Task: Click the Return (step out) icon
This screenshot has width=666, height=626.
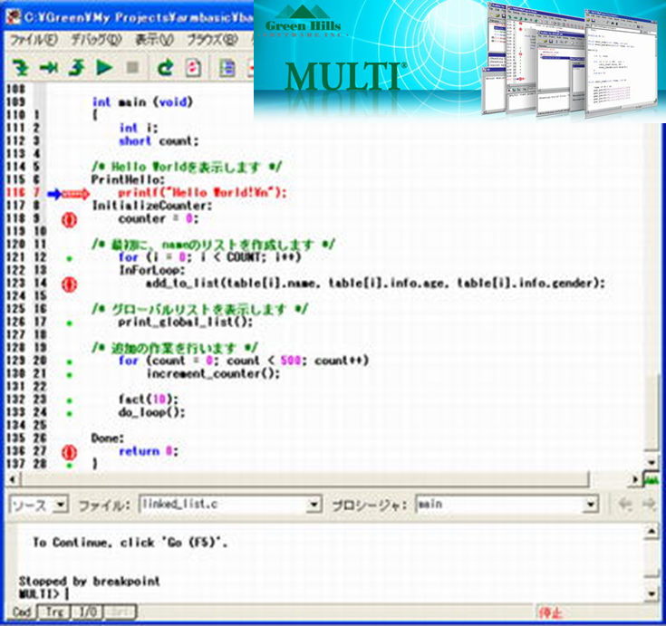Action: pyautogui.click(x=76, y=67)
